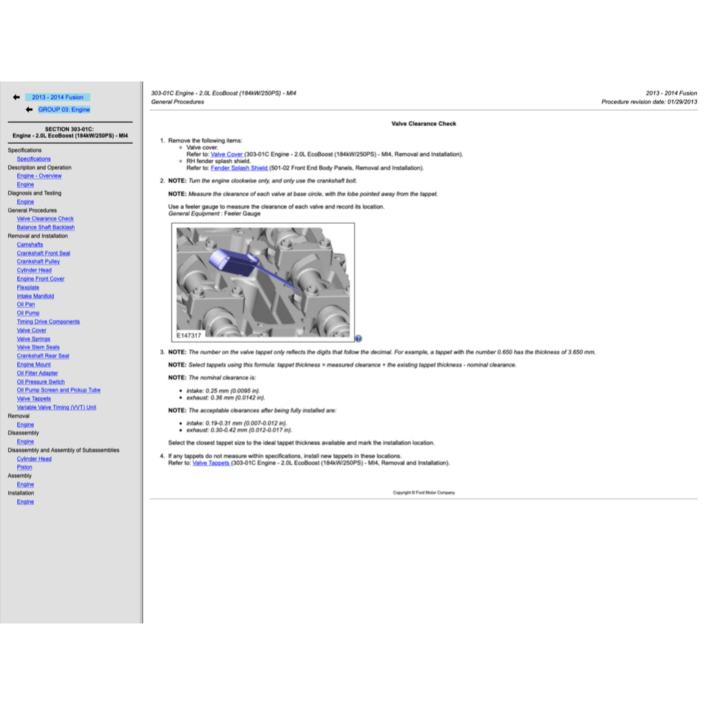Open the feeler gauge illustration E147317

[x=262, y=282]
